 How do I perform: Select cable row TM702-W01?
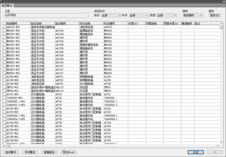pos(111,91)
